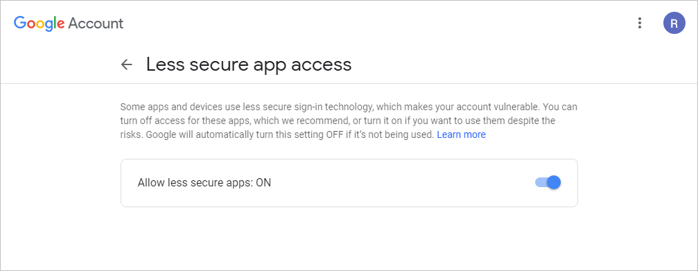This screenshot has width=698, height=271.
Task: Click the blank header space between Account and menu
Action: [x=378, y=23]
